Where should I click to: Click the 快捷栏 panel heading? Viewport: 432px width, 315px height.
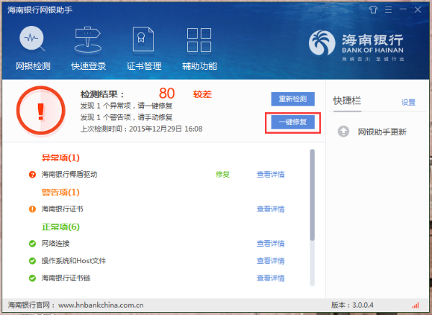(347, 101)
